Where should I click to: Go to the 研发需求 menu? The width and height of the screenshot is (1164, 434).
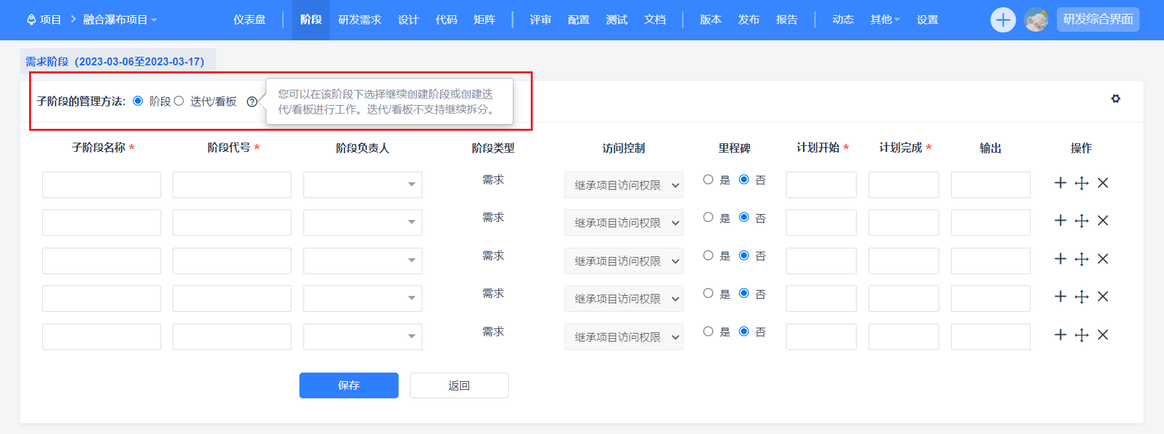click(x=360, y=20)
